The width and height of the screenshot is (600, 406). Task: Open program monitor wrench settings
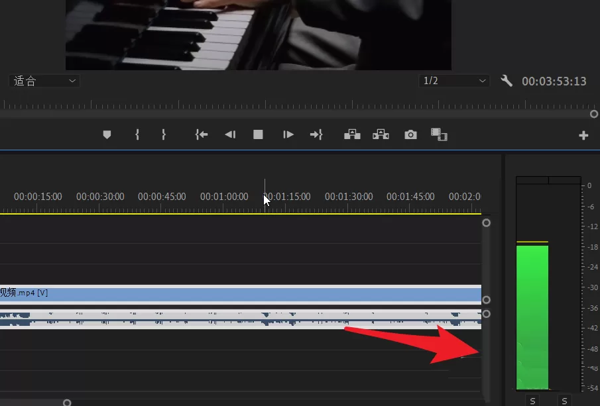click(x=507, y=81)
